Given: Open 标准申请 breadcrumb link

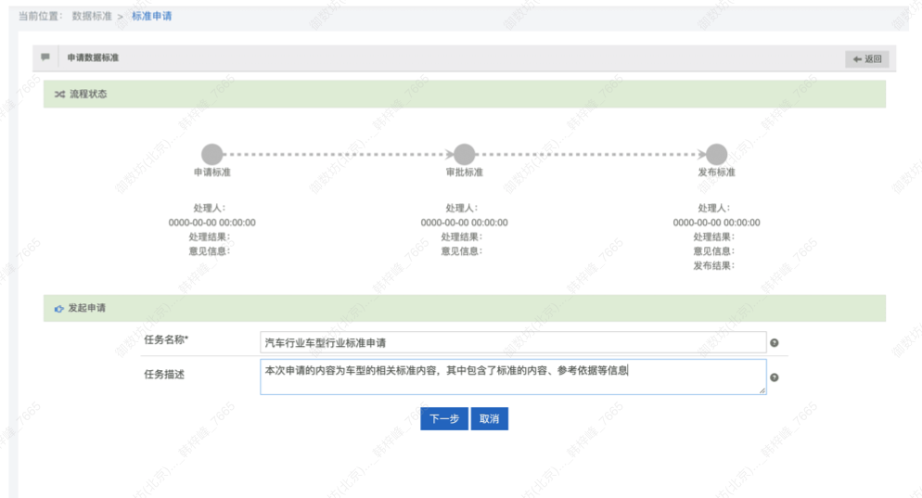Looking at the screenshot, I should tap(151, 17).
